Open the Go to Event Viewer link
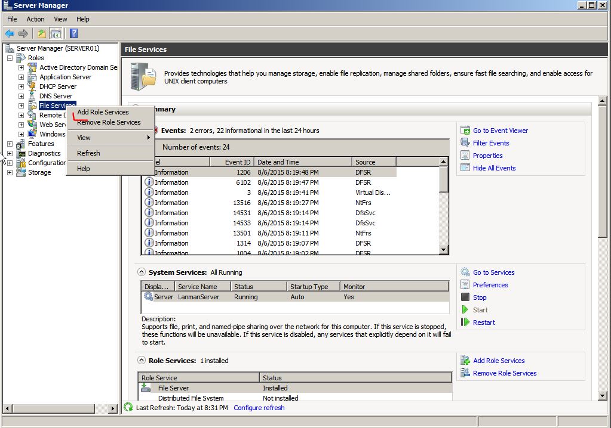Image resolution: width=611 pixels, height=428 pixels. (501, 131)
